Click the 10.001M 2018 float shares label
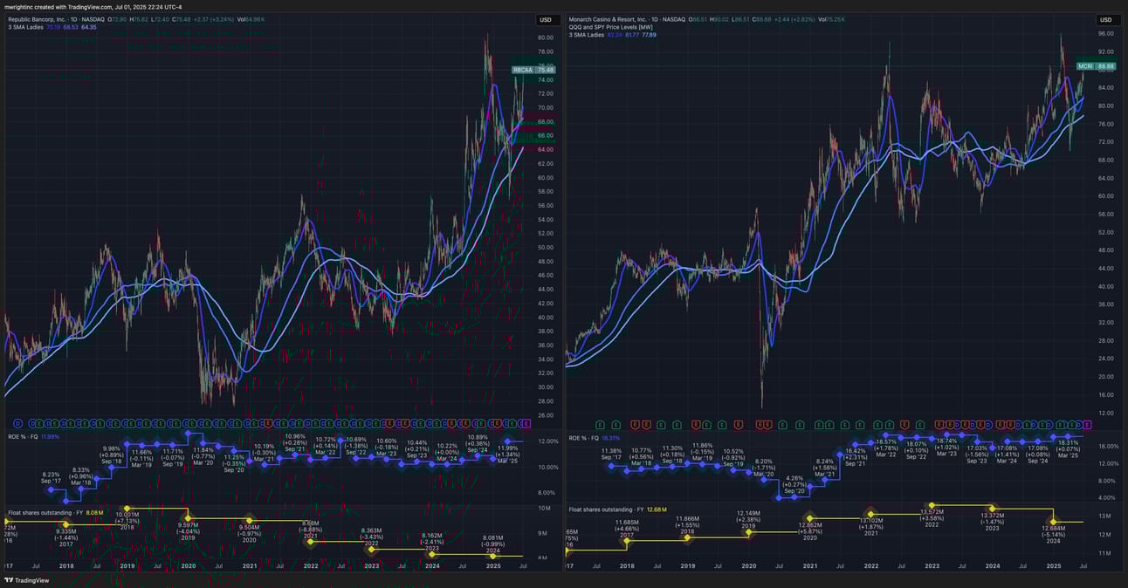This screenshot has height=588, width=1128. point(127,521)
